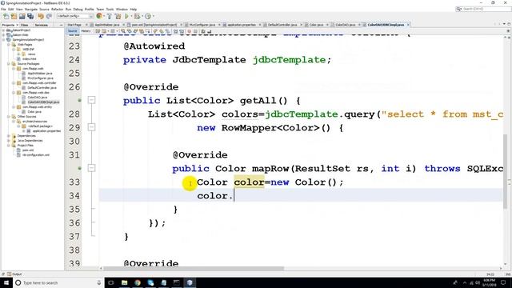Switch to application.properties editor tab
The height and width of the screenshot is (288, 512).
[x=242, y=25]
